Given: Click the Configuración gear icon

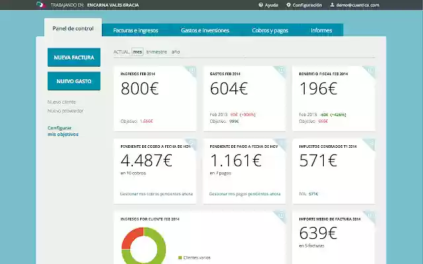Looking at the screenshot, I should coord(288,5).
